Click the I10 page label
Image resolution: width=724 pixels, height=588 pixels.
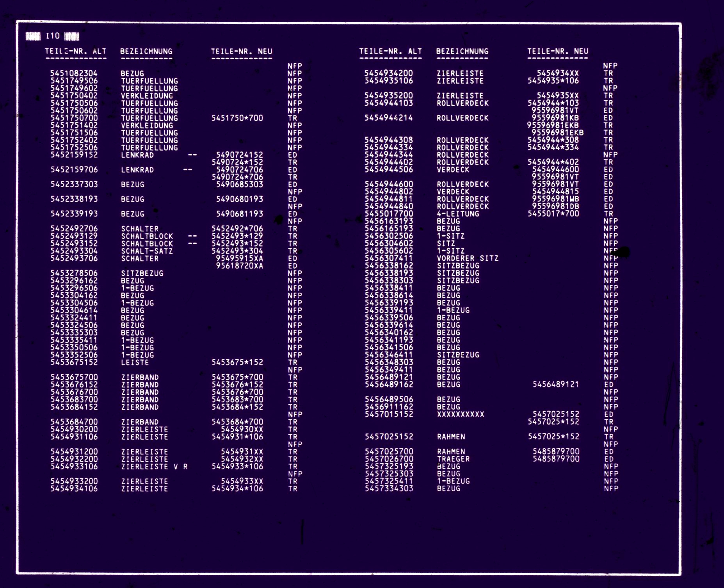click(53, 36)
